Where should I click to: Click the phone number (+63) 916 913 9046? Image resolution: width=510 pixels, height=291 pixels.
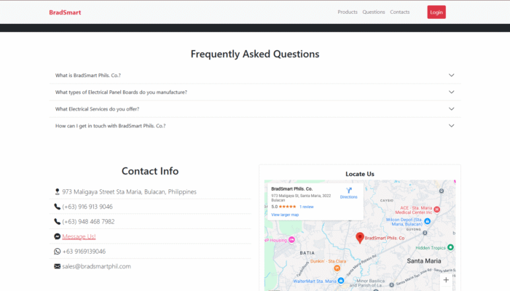87,207
